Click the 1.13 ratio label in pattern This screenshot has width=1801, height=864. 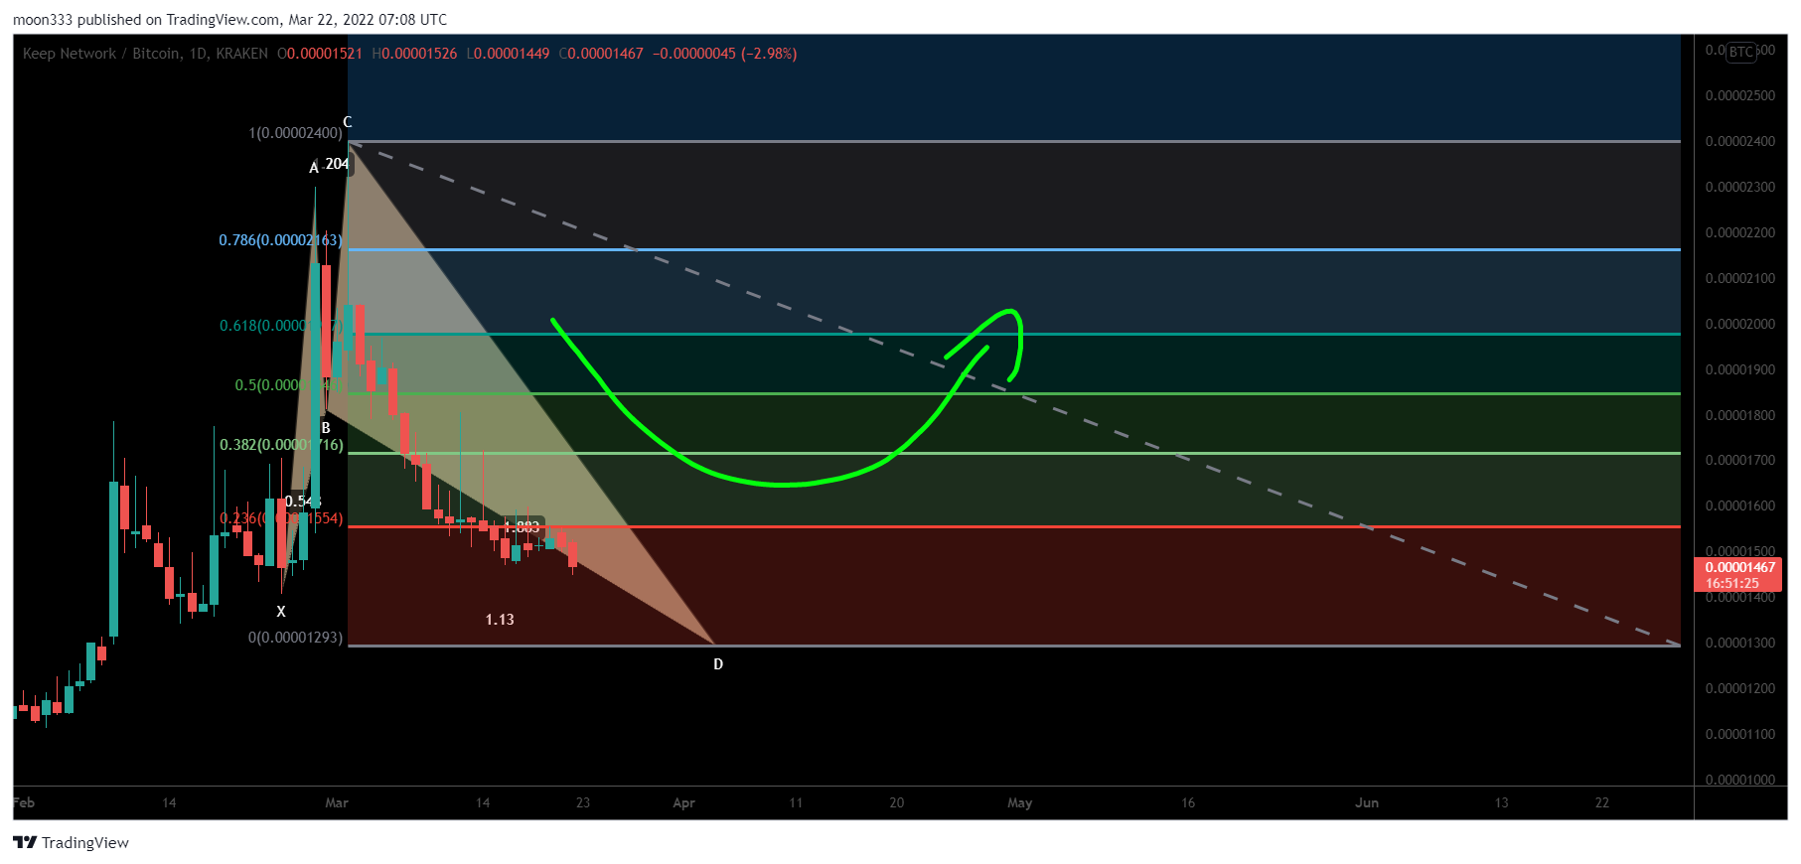click(x=500, y=620)
